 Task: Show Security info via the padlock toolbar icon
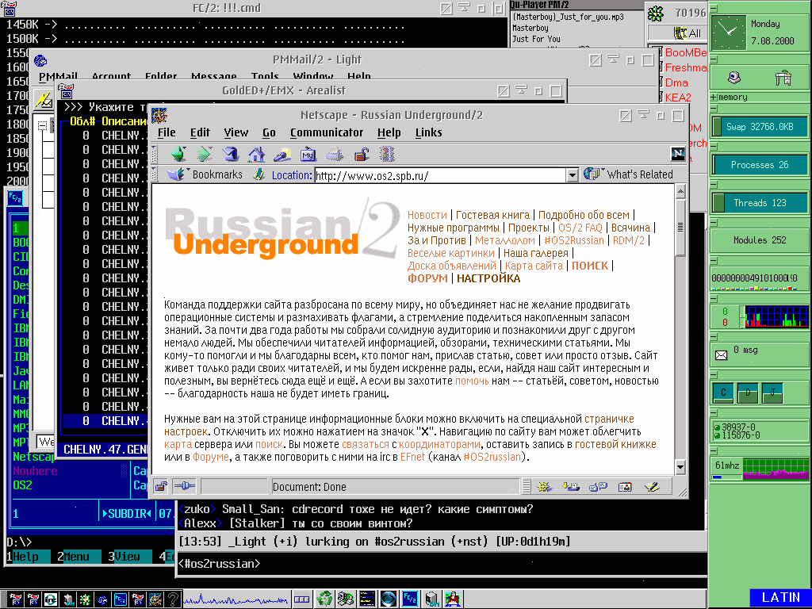[x=361, y=155]
